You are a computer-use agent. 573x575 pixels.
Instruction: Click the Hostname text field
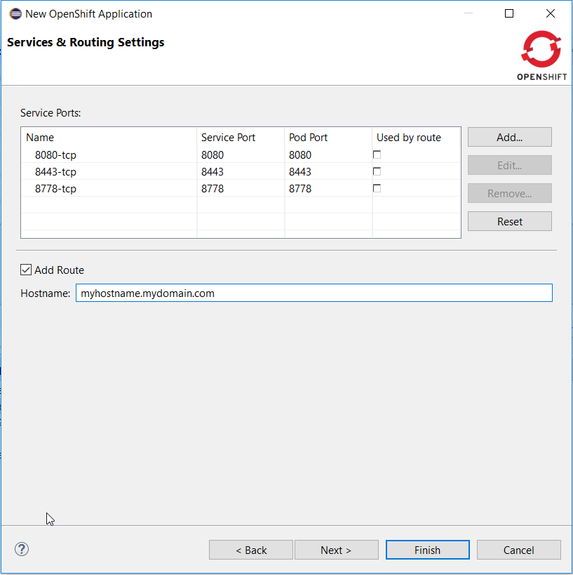coord(314,293)
